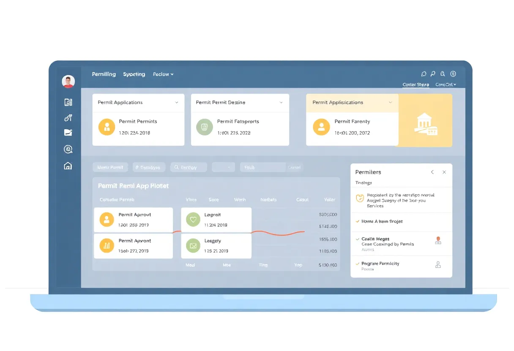Click the search magnifier icon in top bar
The width and height of the screenshot is (514, 351).
tap(433, 73)
